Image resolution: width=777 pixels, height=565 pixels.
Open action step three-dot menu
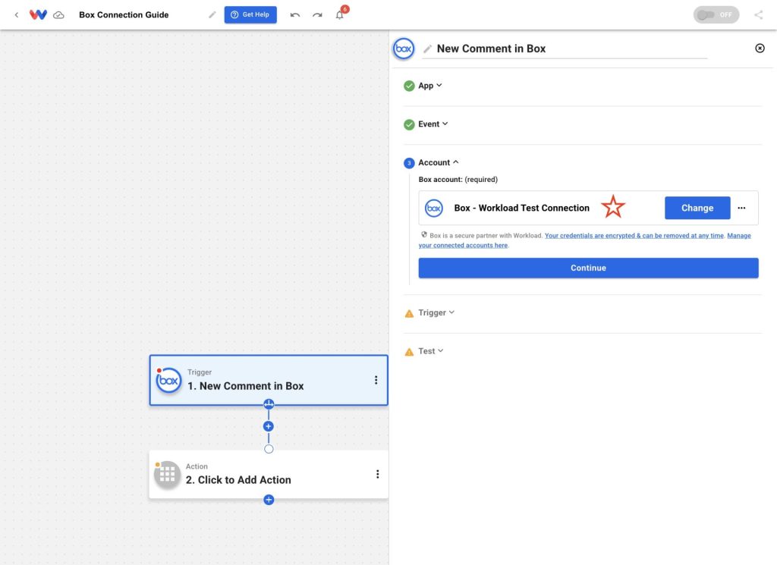(x=378, y=474)
